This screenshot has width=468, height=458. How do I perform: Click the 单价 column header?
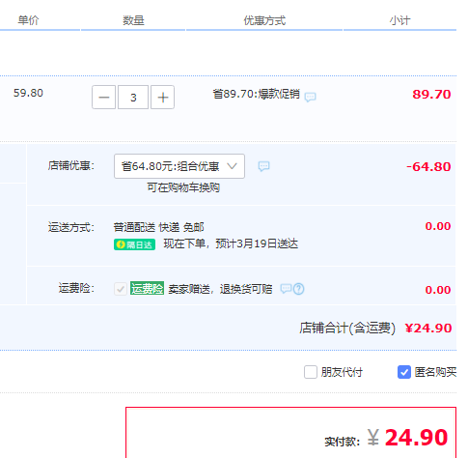coord(28,20)
